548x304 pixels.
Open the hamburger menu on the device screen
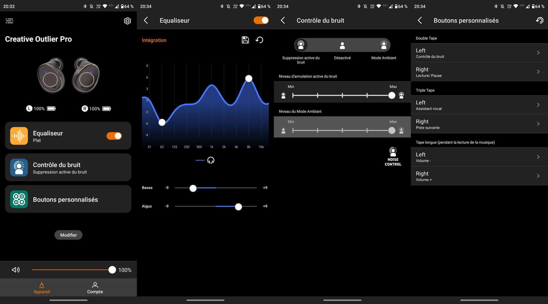pos(9,21)
